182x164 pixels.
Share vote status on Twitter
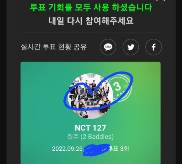point(131,47)
